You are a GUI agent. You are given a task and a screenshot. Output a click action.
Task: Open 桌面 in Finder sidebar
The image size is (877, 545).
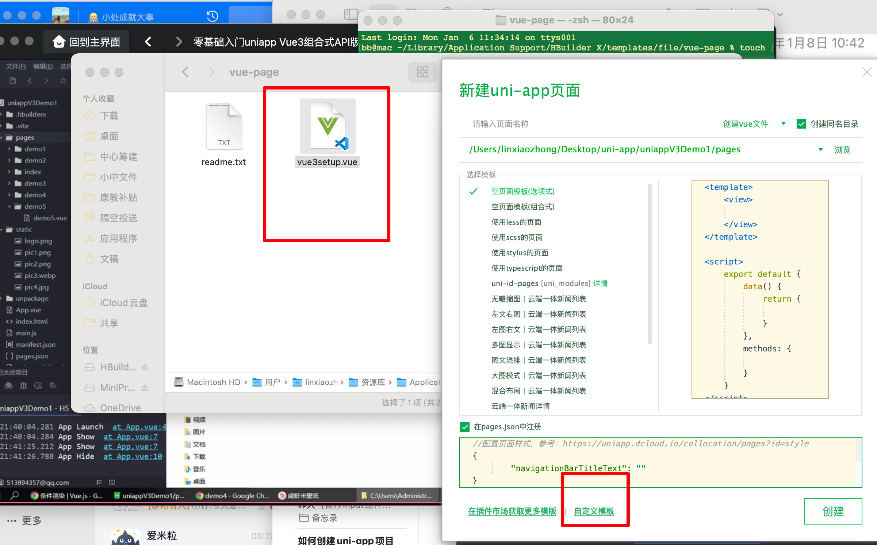pos(109,136)
